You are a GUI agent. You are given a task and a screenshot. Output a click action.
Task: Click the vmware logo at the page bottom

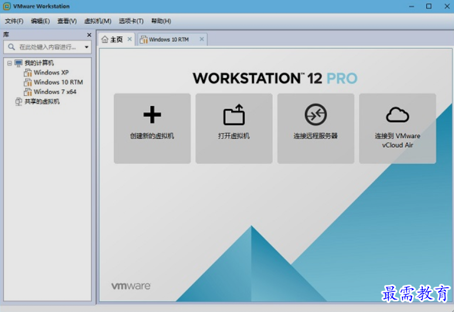(x=131, y=286)
